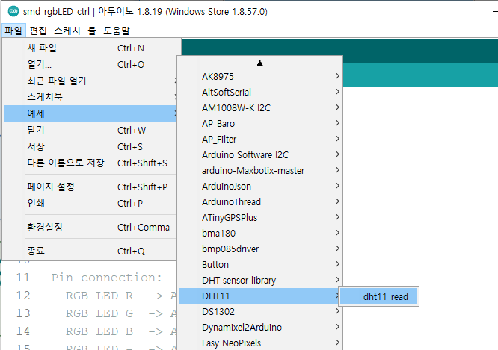Open the 편집 menu
Viewport: 498px width, 350px height.
click(38, 31)
